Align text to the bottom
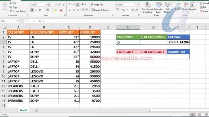The image size is (209, 117). click(77, 4)
